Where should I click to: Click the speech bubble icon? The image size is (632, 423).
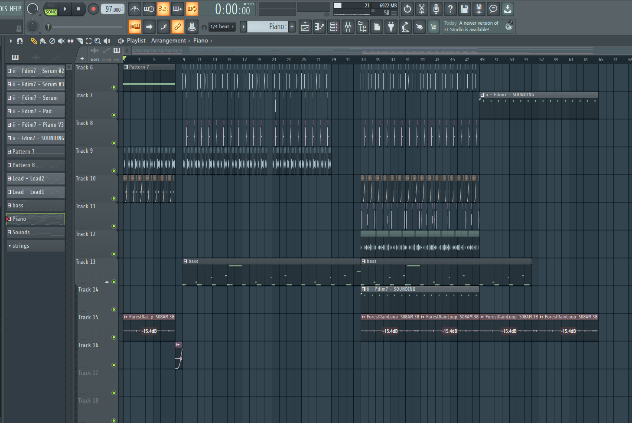tap(493, 9)
